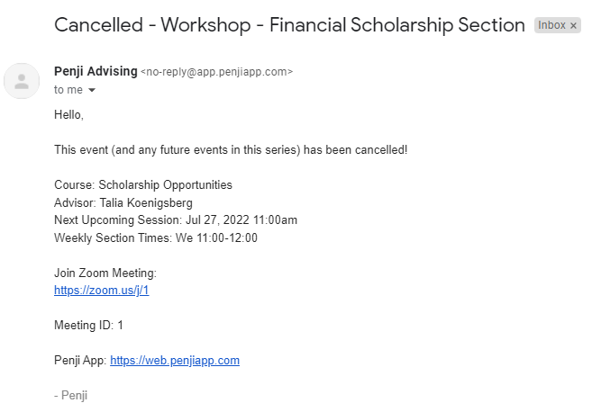Click the Cancelled Workshop subject line

pyautogui.click(x=289, y=25)
